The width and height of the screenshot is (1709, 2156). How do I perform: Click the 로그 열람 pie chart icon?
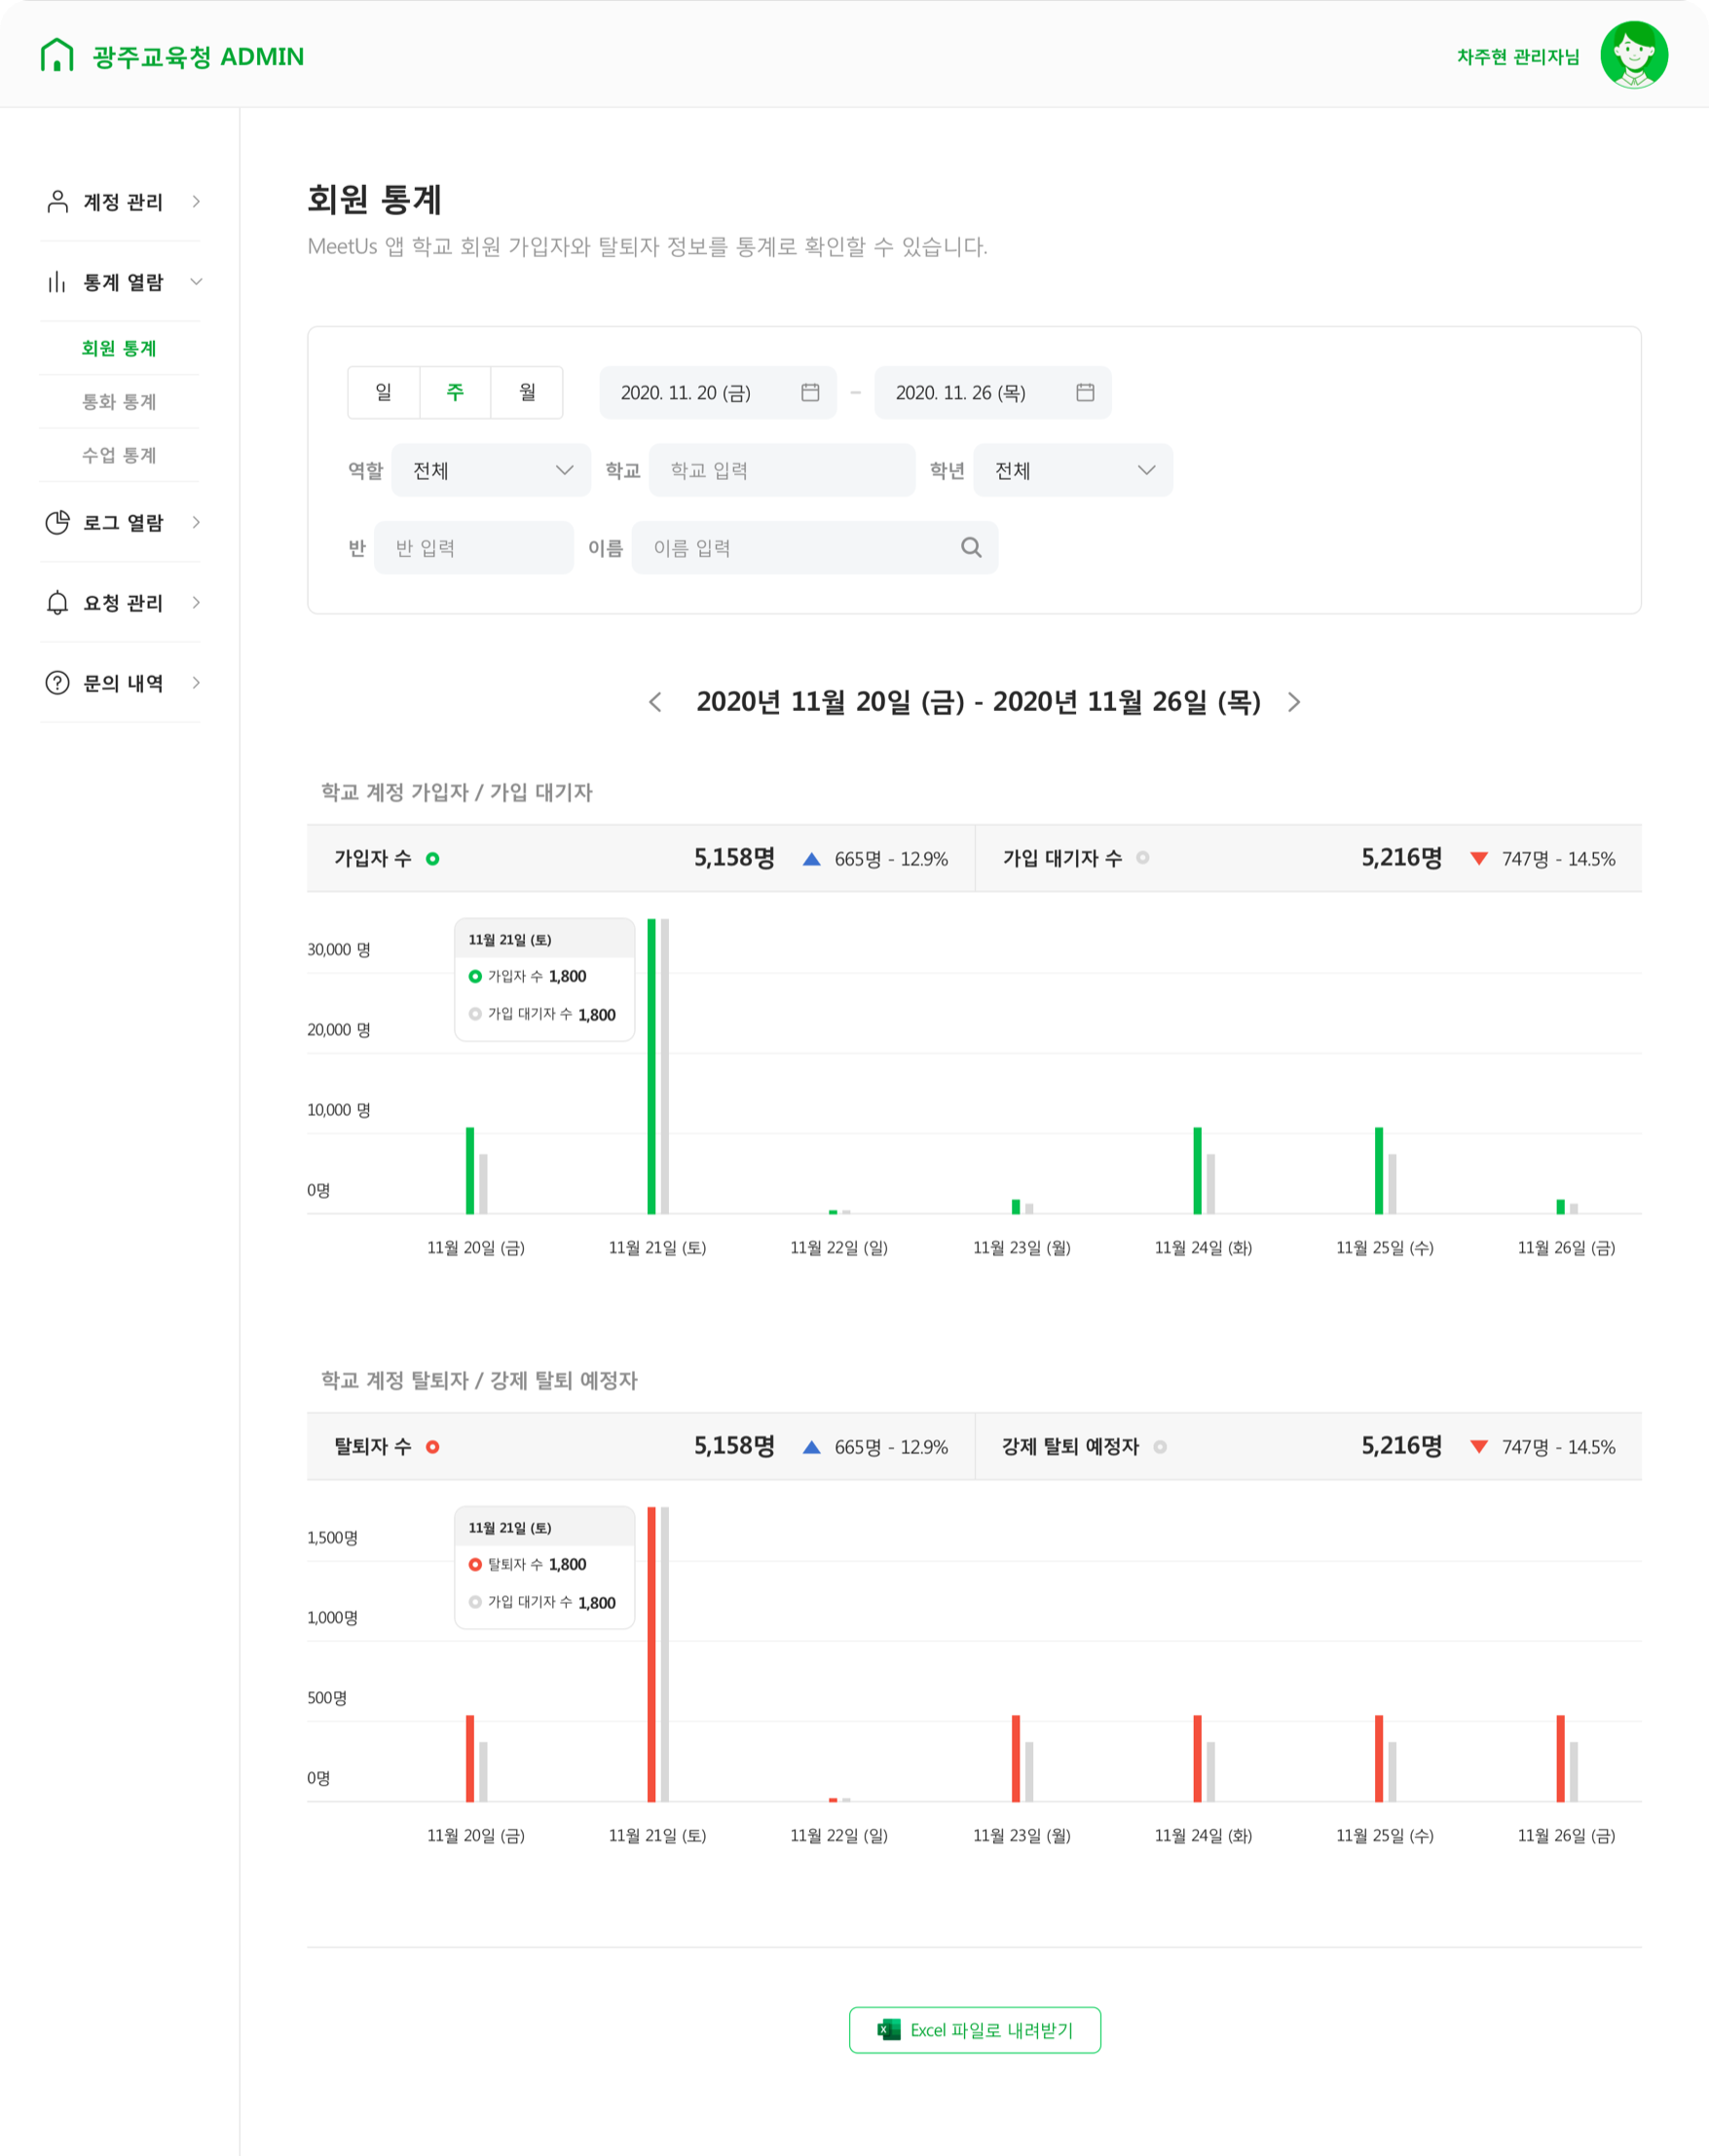click(x=58, y=522)
